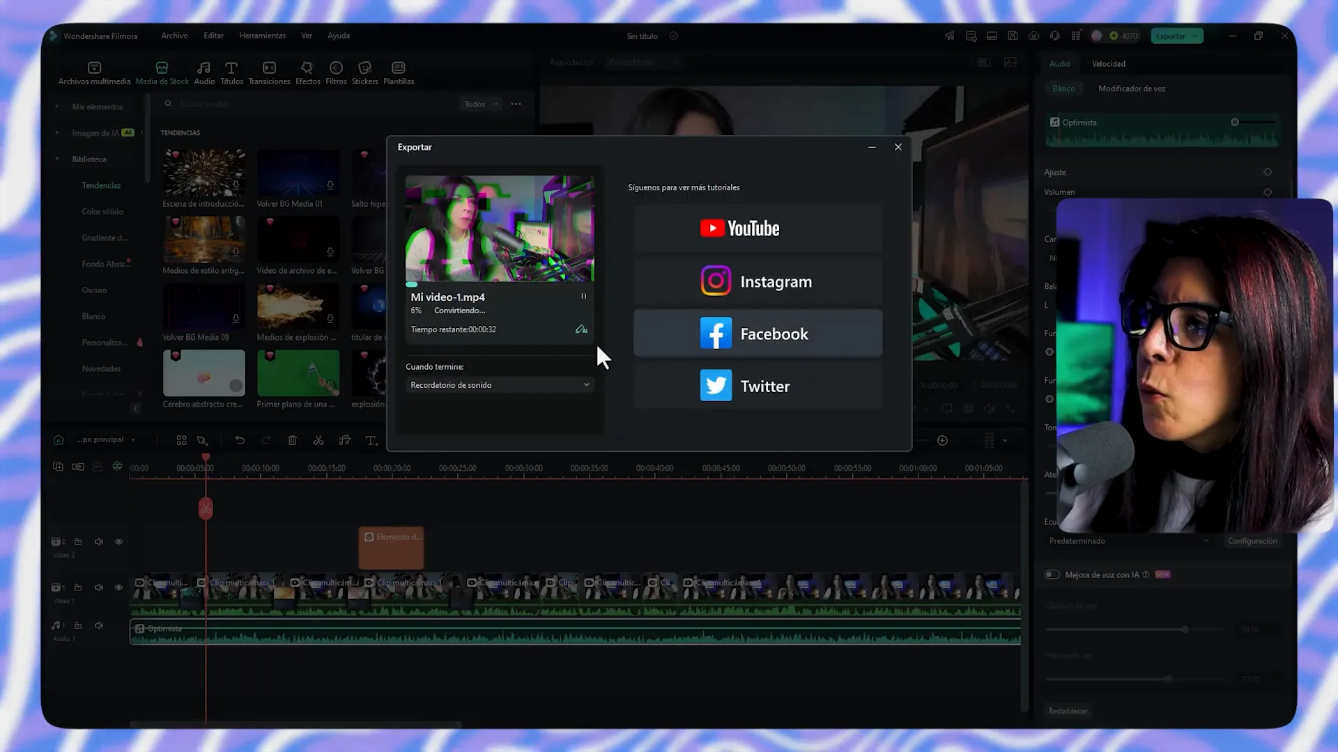Open the Recordatorio de sonido dropdown
Screen dimensions: 1338x752
(500, 385)
